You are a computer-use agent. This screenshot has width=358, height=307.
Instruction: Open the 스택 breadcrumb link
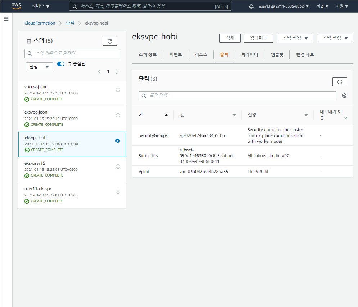[x=70, y=23]
